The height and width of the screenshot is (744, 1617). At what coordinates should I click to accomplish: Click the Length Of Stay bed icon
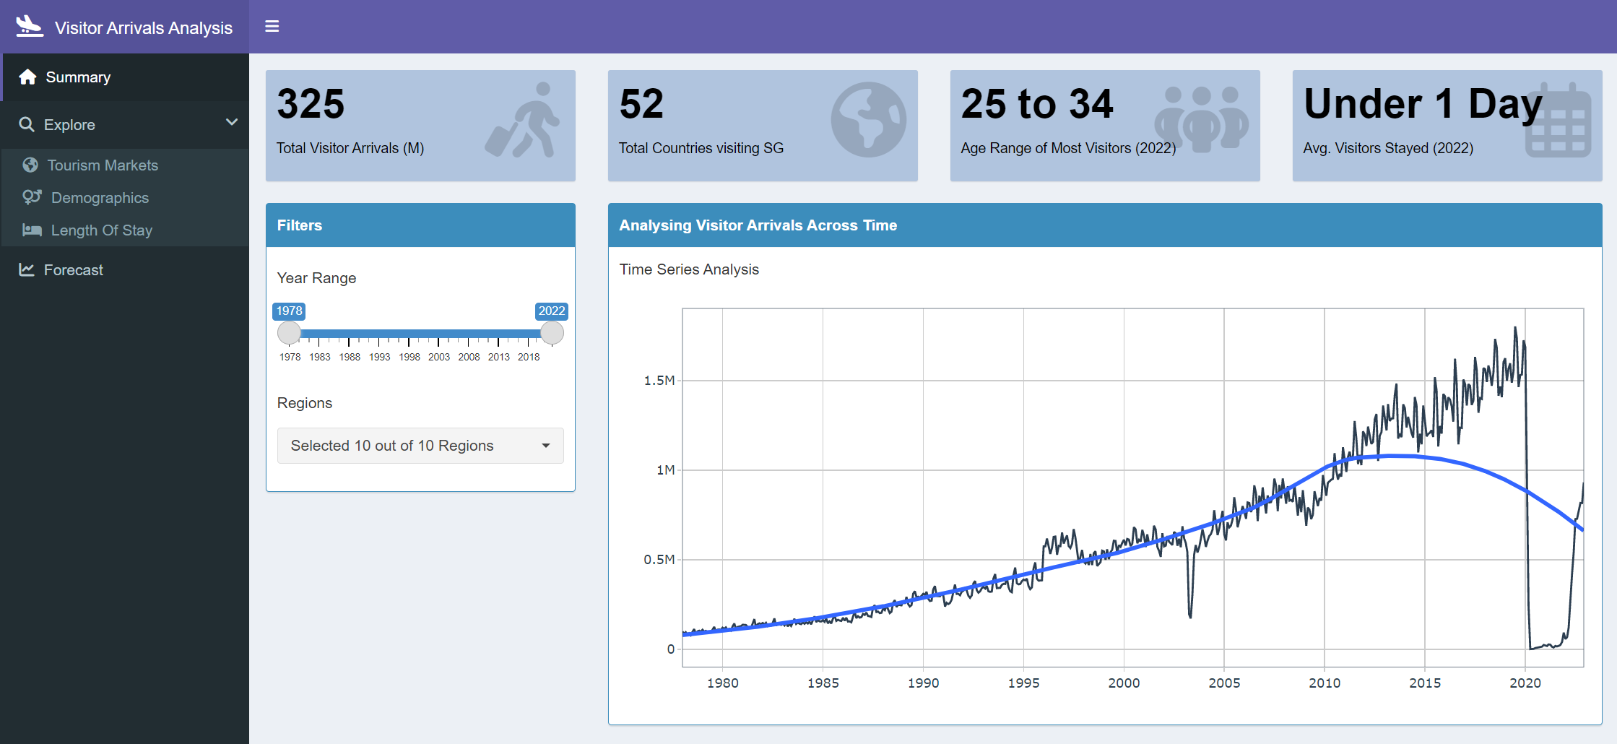pos(32,230)
